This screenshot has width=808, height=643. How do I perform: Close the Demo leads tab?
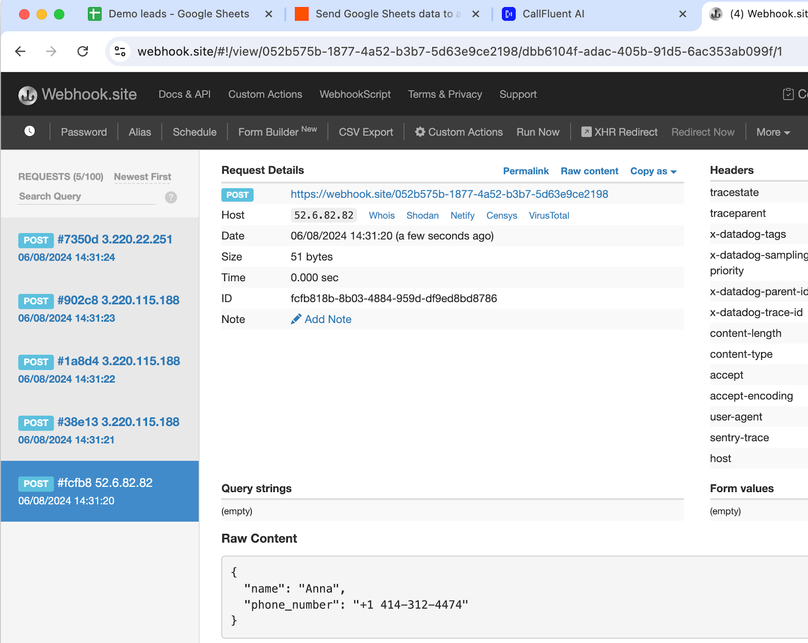click(269, 14)
